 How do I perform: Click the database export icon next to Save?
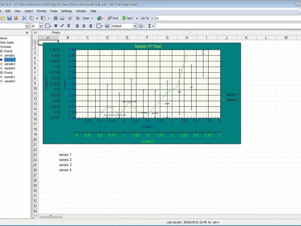pyautogui.click(x=16, y=18)
